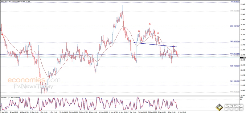
Task: Select the blue neckline trendline on chart
Action: [x=155, y=45]
